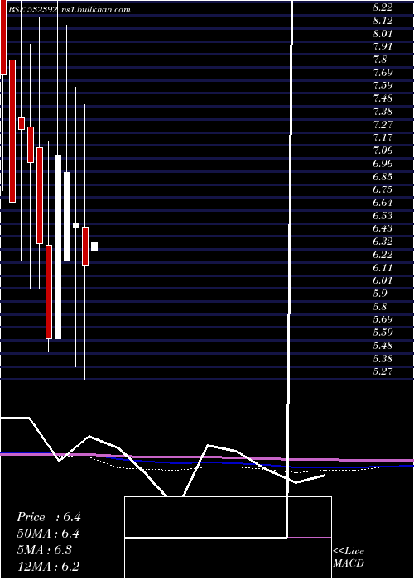Click the 5.38 price axis label
The height and width of the screenshot is (579, 414).
pos(383,358)
